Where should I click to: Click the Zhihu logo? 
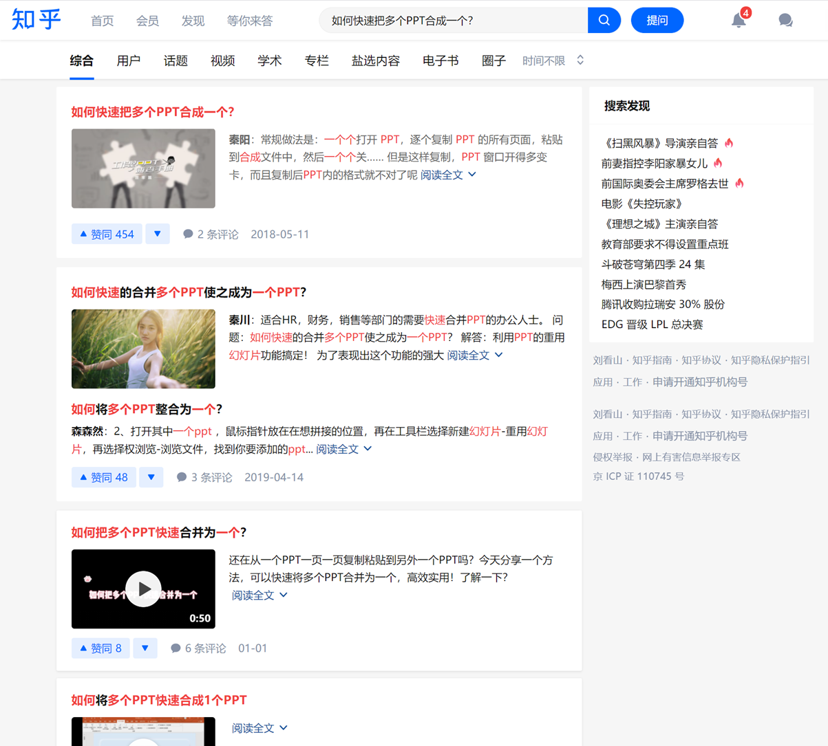pyautogui.click(x=36, y=20)
